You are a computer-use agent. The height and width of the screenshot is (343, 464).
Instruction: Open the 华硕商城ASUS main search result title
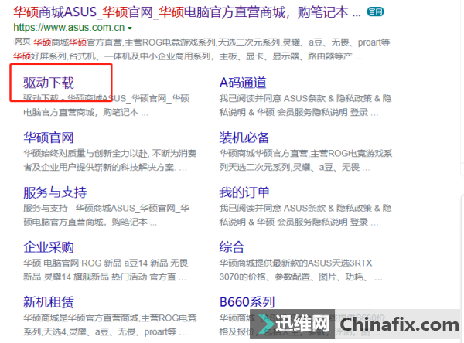click(x=187, y=12)
